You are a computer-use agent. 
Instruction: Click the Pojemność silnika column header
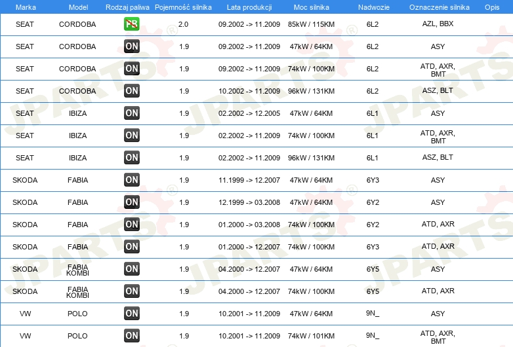click(183, 7)
